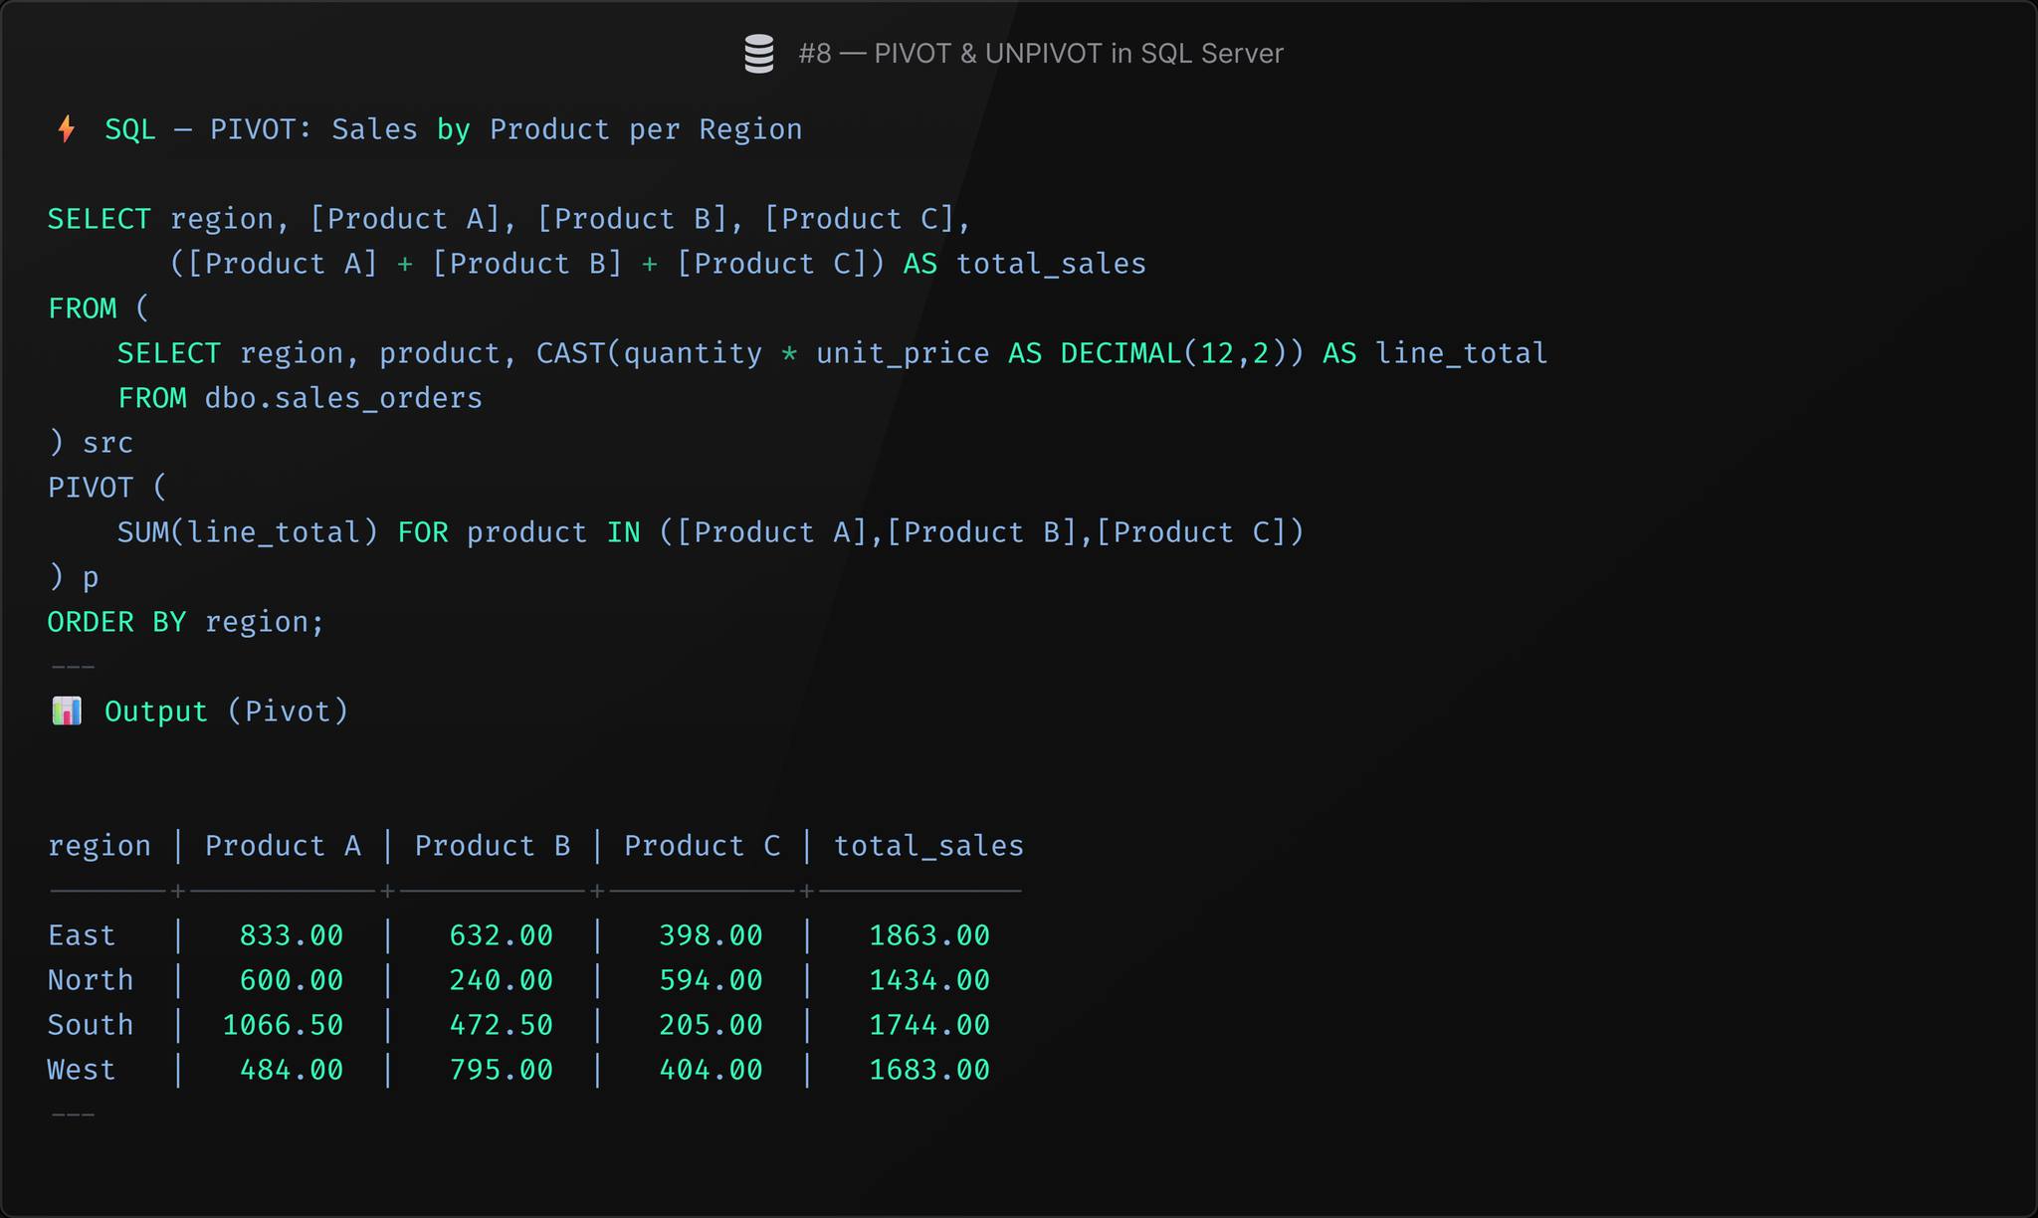Image resolution: width=2038 pixels, height=1218 pixels.
Task: Click the "Product B" output column header
Action: tap(493, 846)
